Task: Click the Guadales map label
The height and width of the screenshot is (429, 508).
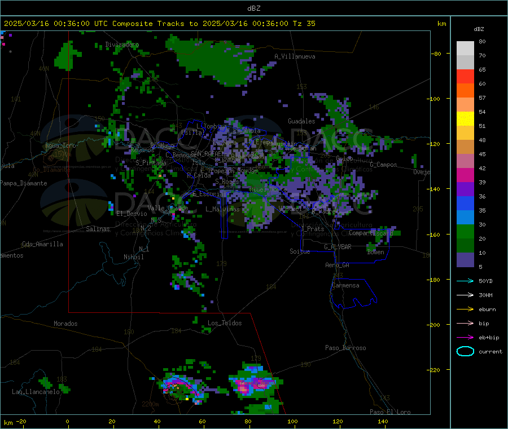Action: click(x=301, y=121)
